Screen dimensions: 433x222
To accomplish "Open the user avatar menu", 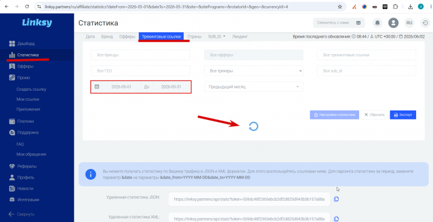I will coord(393,23).
